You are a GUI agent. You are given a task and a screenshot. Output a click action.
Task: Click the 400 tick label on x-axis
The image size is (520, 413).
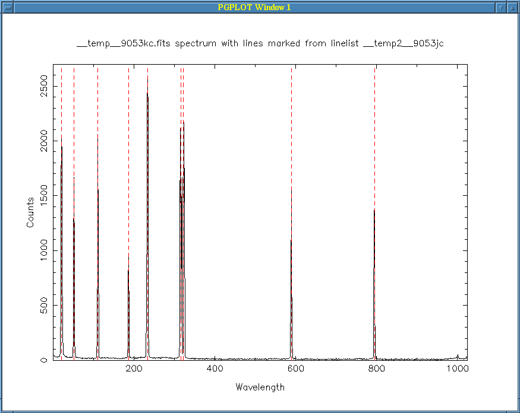click(215, 369)
